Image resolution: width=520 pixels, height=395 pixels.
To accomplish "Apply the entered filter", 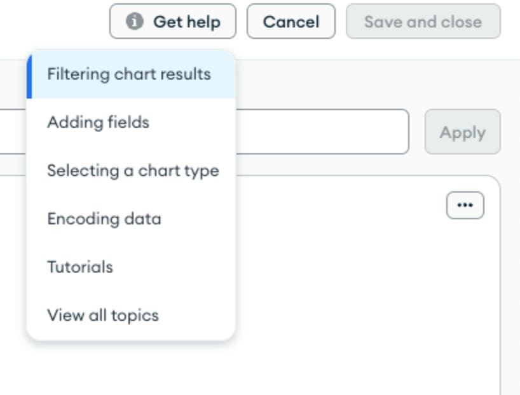I will tap(463, 131).
